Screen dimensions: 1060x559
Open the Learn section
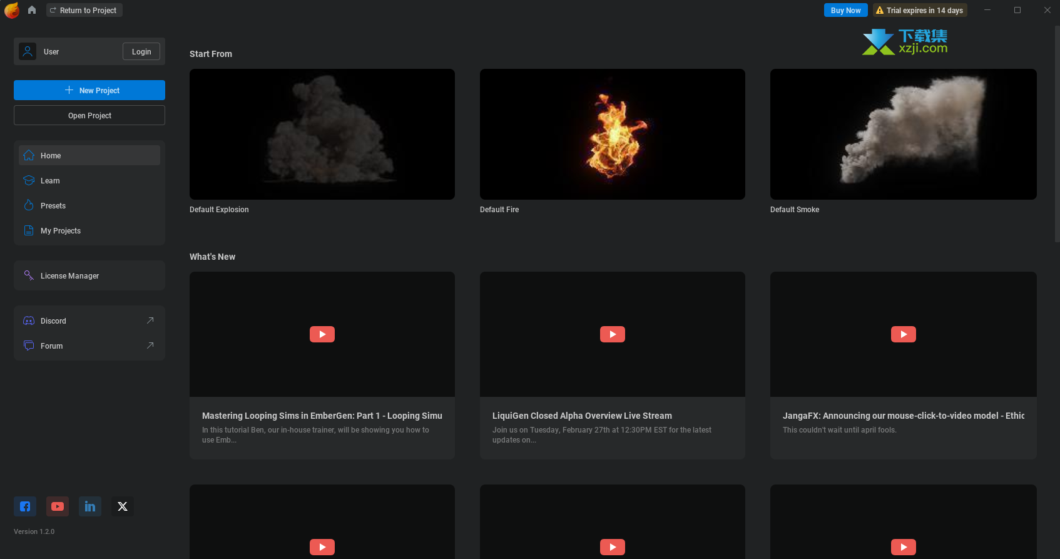(89, 180)
